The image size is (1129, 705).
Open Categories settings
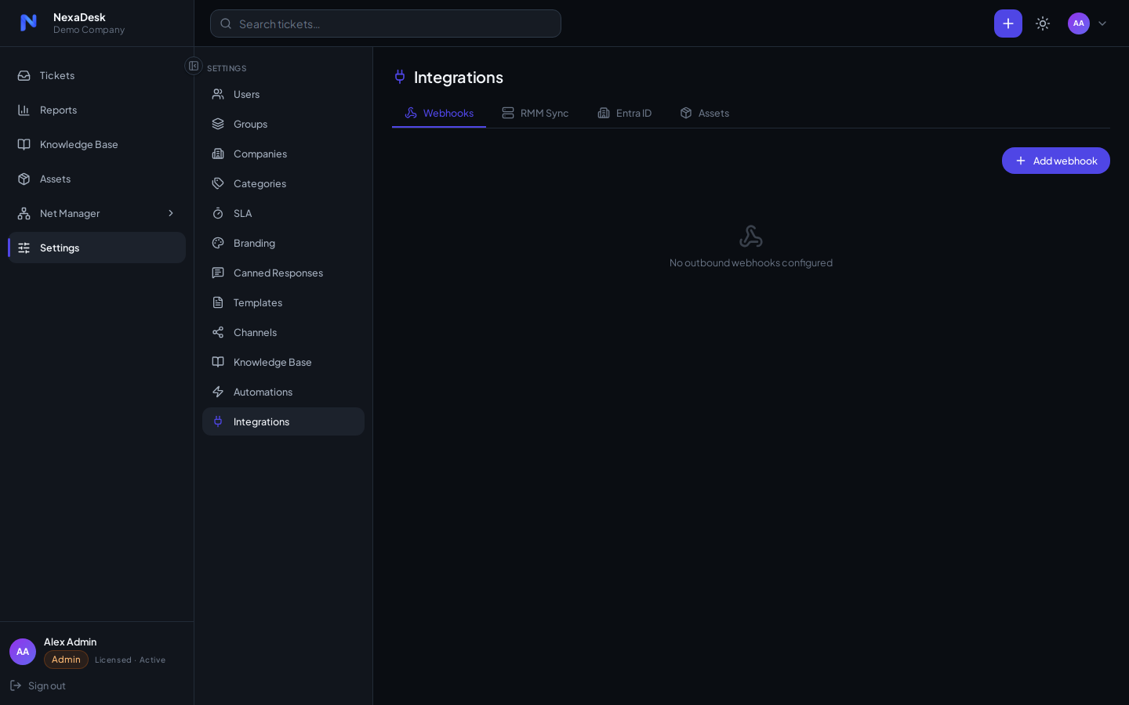point(283,183)
